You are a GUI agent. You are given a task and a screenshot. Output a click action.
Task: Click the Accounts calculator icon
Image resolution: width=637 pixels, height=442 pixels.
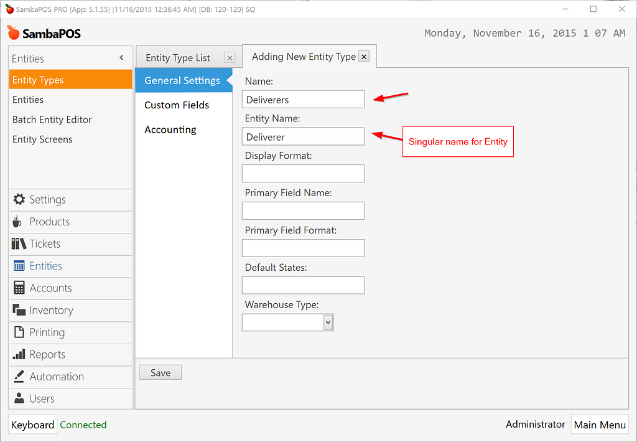click(x=19, y=288)
